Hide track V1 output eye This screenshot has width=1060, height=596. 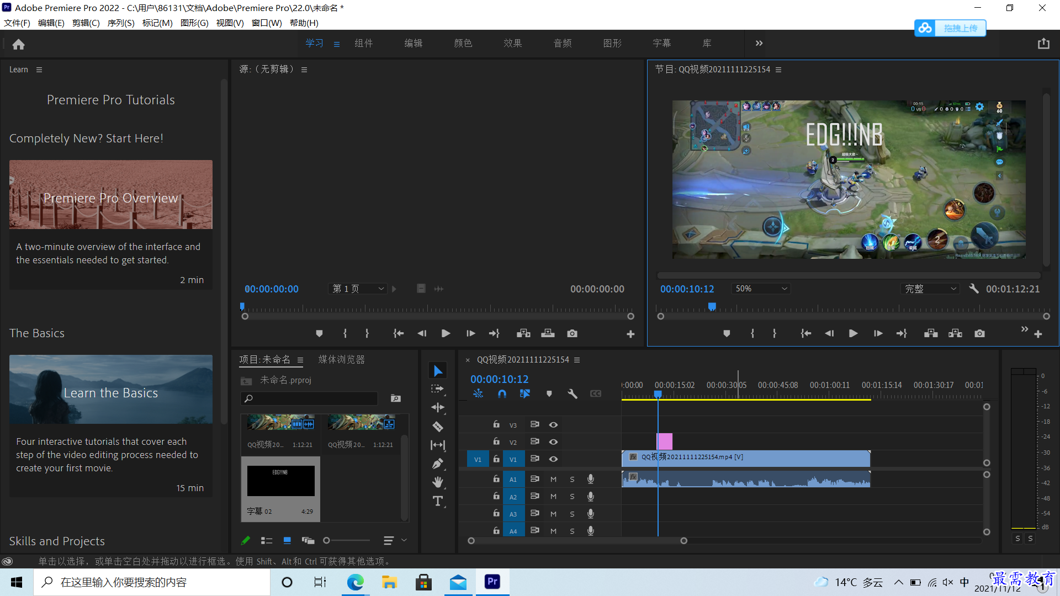click(x=553, y=459)
